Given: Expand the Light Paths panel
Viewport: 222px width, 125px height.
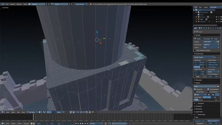Looking at the screenshot, I should point(198,112).
